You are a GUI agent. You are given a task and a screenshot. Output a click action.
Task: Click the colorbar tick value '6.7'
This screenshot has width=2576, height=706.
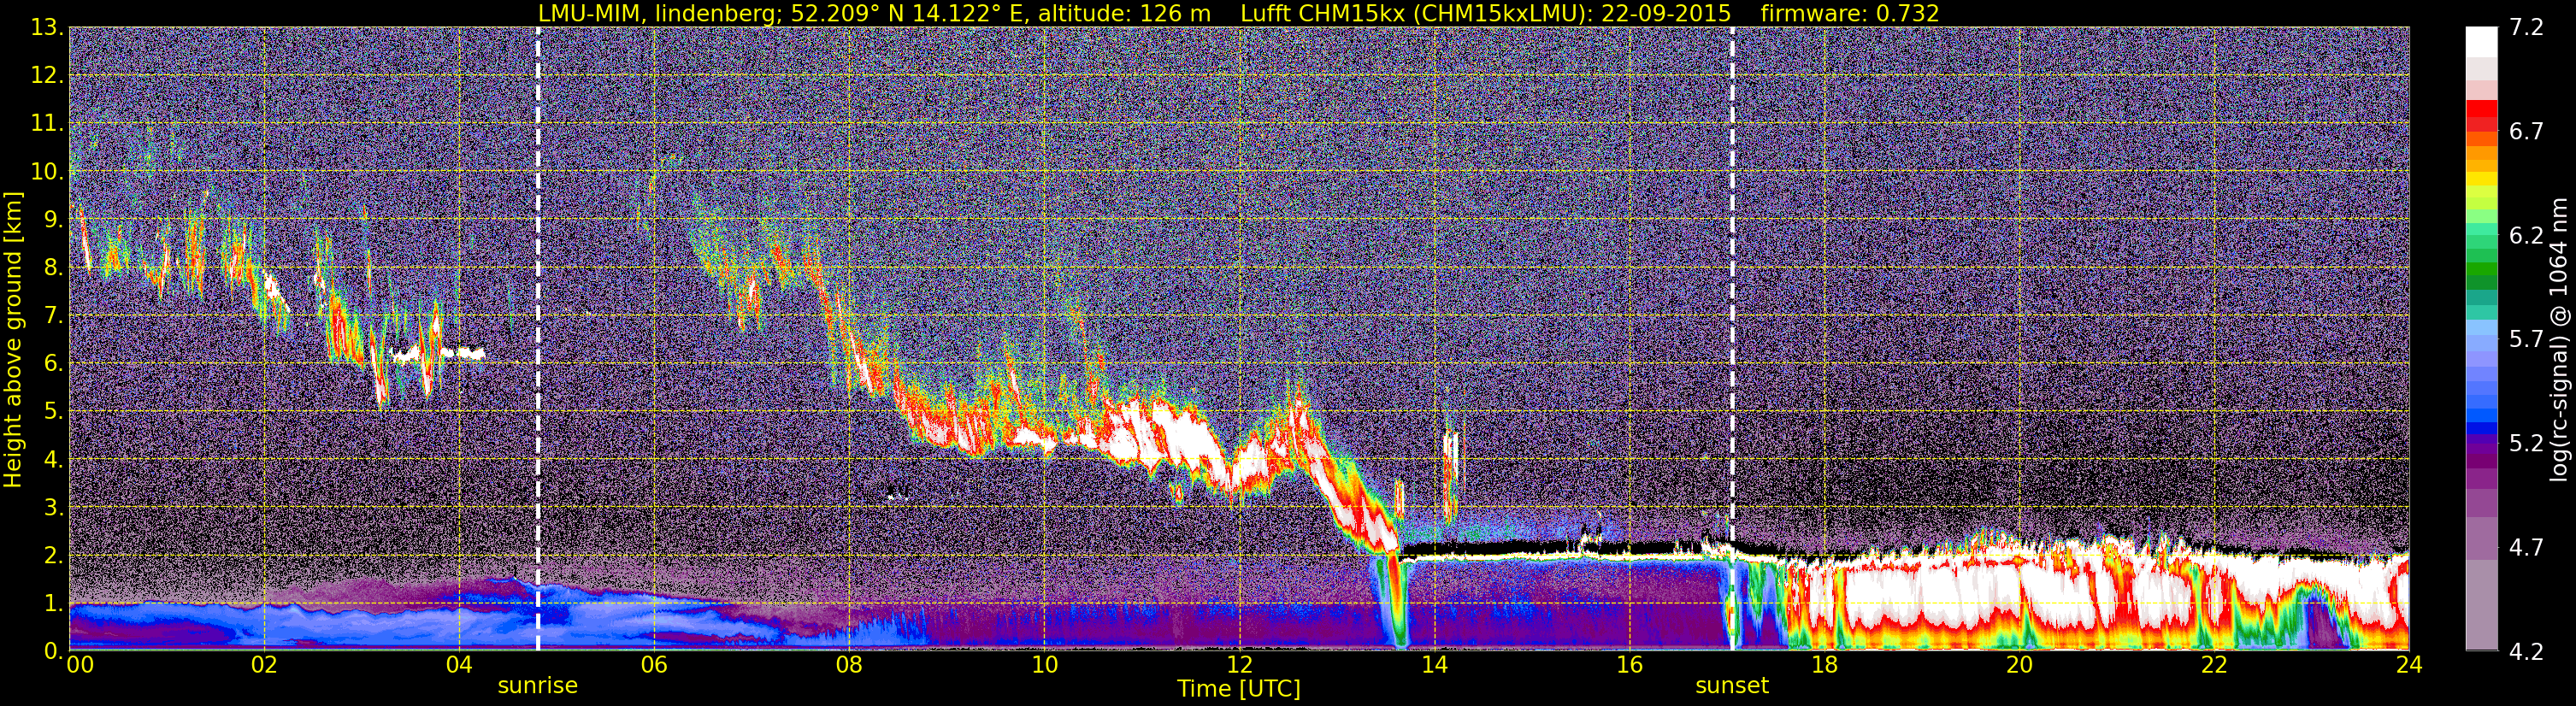pos(2526,132)
